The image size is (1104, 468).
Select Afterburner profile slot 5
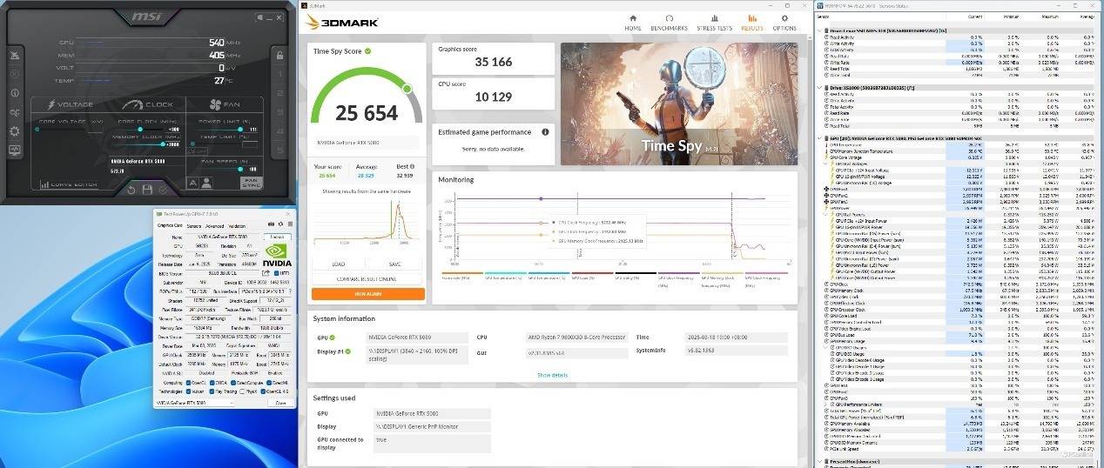280,150
